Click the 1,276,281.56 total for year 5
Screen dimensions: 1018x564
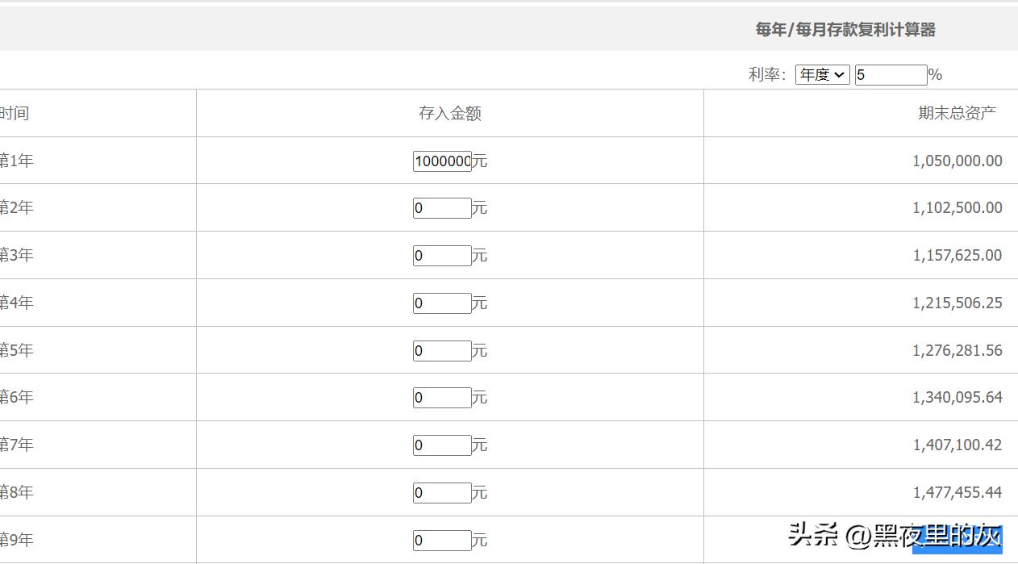point(957,351)
